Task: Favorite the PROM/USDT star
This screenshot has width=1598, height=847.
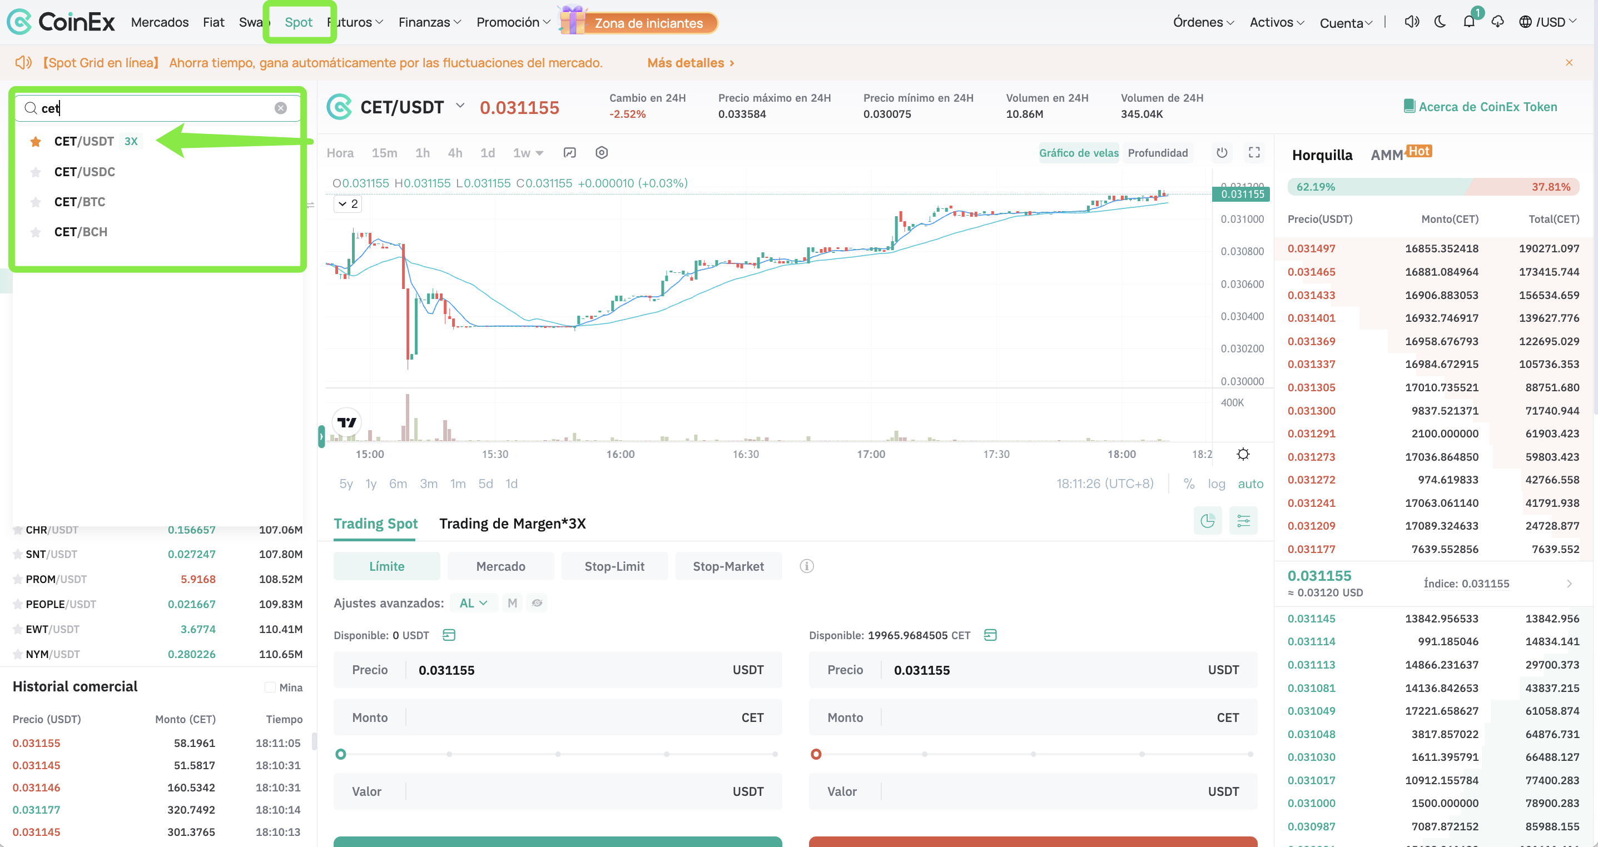Action: pyautogui.click(x=17, y=579)
